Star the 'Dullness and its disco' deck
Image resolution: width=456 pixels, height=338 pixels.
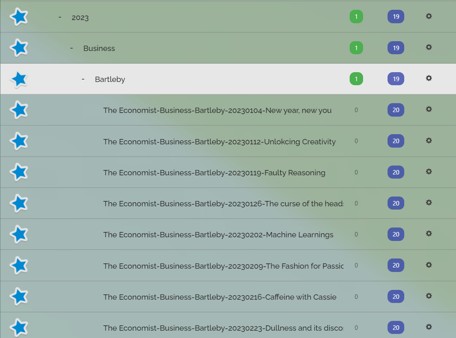[x=19, y=327]
